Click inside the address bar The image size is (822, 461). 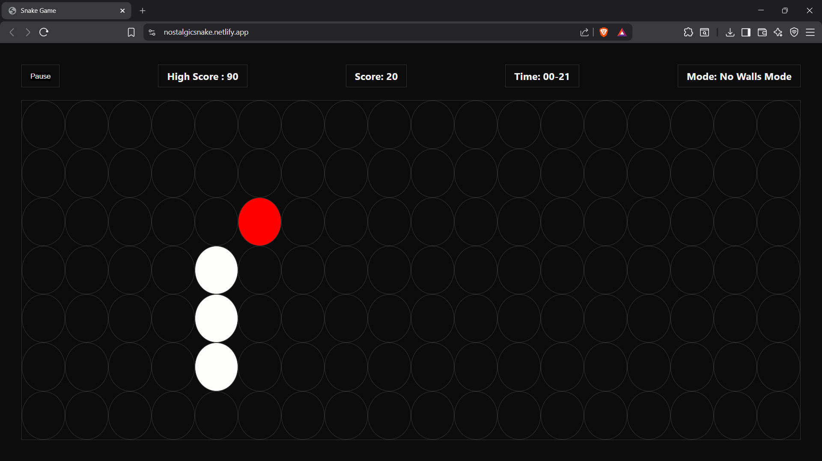click(x=300, y=32)
